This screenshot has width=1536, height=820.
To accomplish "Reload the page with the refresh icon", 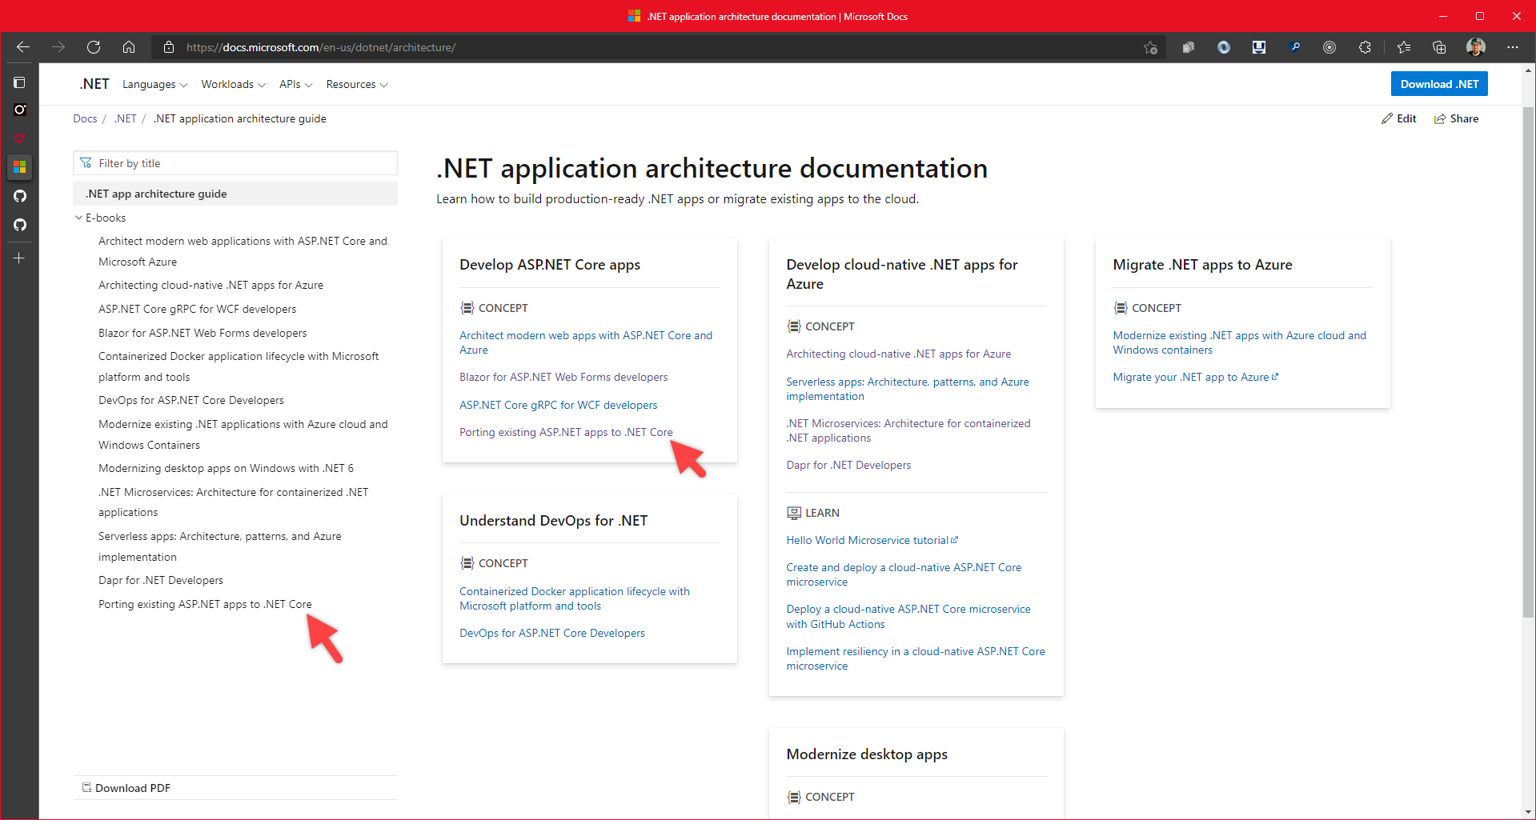I will click(94, 47).
